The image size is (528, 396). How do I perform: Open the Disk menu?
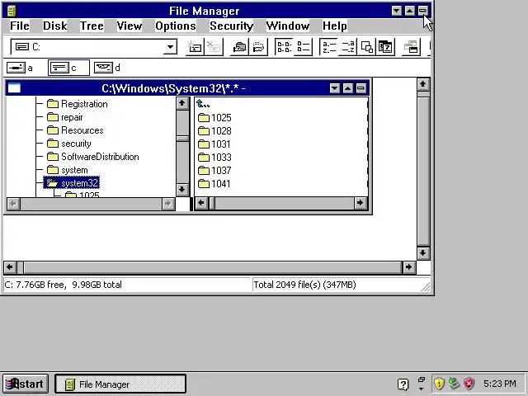[55, 26]
